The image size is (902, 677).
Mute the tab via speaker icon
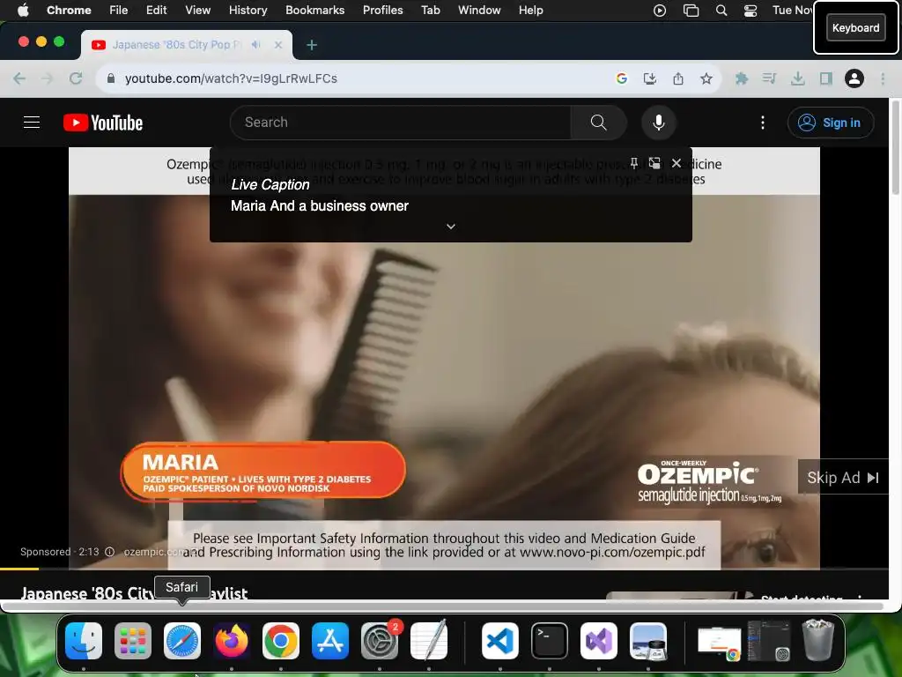click(x=256, y=44)
